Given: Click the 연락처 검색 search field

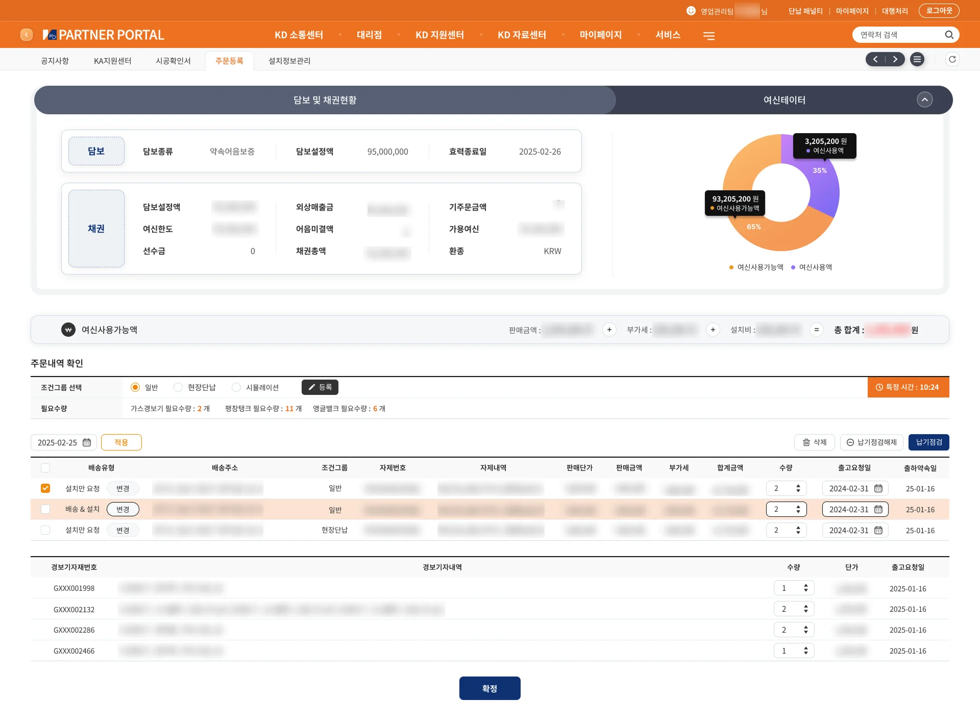Looking at the screenshot, I should pos(899,35).
